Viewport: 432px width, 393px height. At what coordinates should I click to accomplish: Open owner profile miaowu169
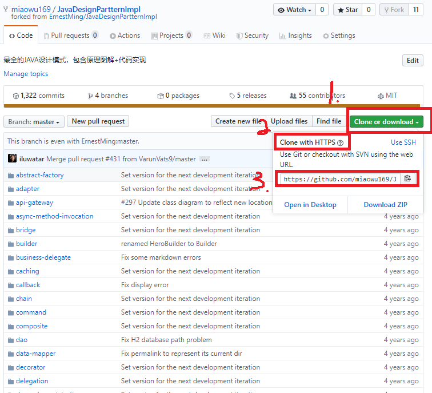[31, 9]
